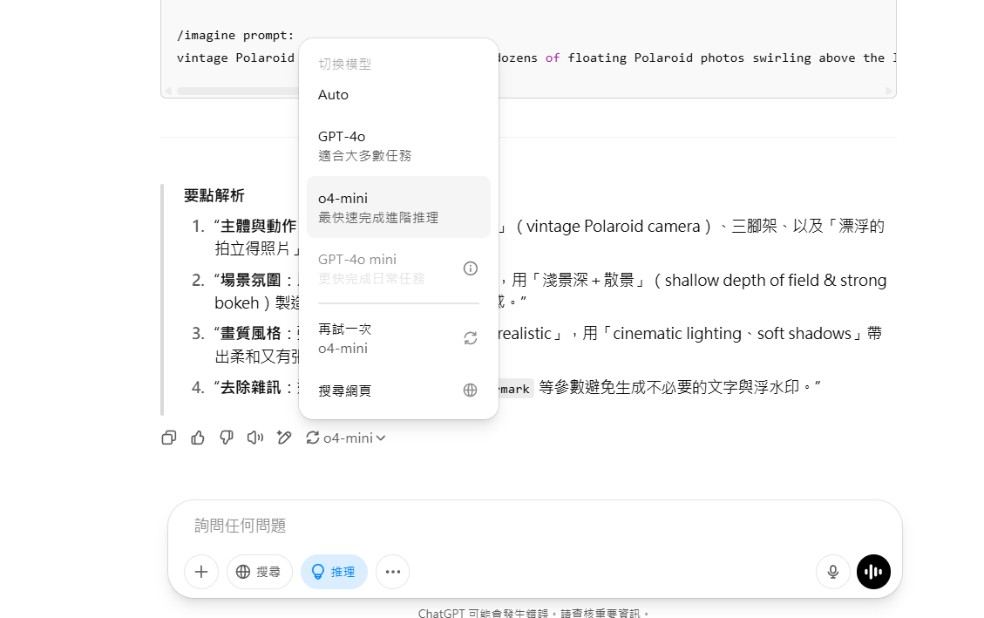Image resolution: width=984 pixels, height=618 pixels.
Task: Click the text 'shallow depth of field & strong'
Action: (776, 280)
